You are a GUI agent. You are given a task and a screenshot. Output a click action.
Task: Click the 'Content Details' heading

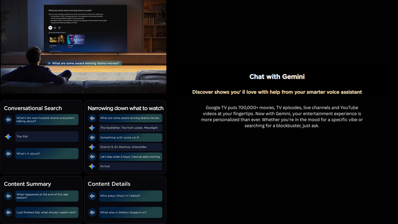(x=109, y=184)
